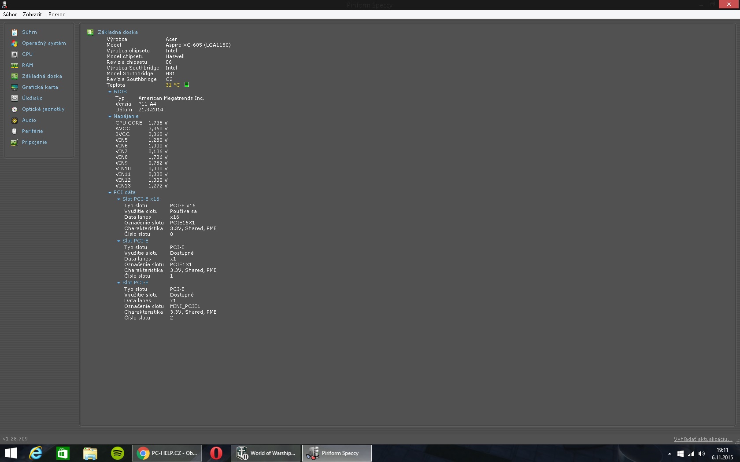Image resolution: width=740 pixels, height=462 pixels.
Task: Click the VIN13 voltage row
Action: [x=141, y=186]
